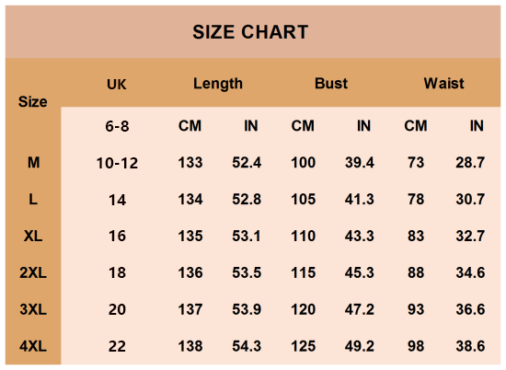Click bust value 120 cm

(304, 309)
